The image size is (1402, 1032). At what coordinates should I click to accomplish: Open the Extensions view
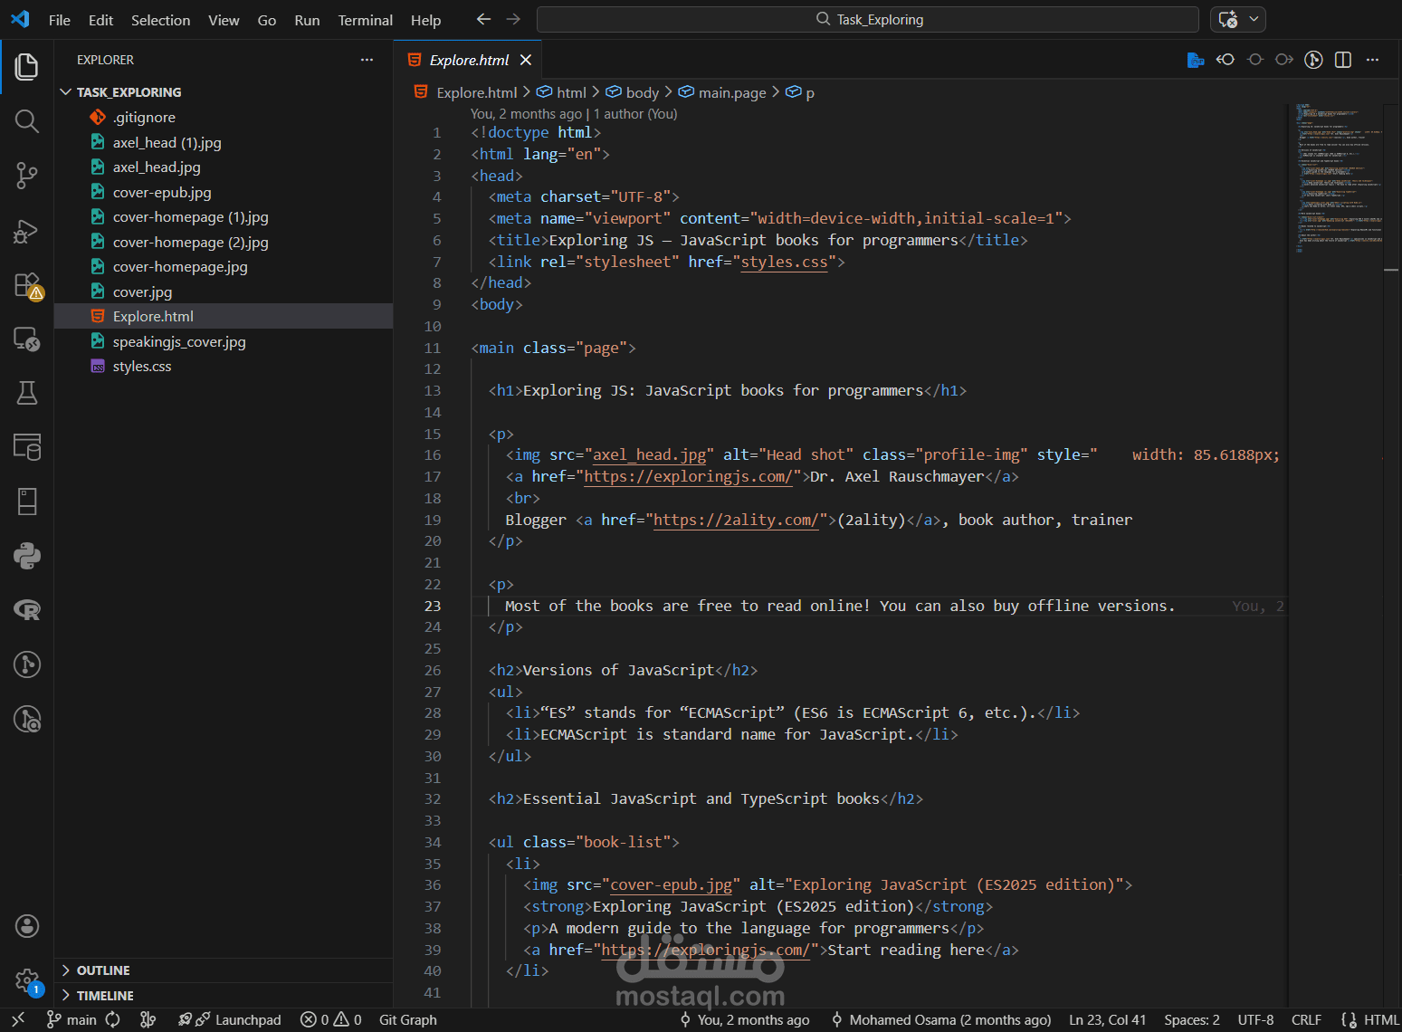(27, 285)
